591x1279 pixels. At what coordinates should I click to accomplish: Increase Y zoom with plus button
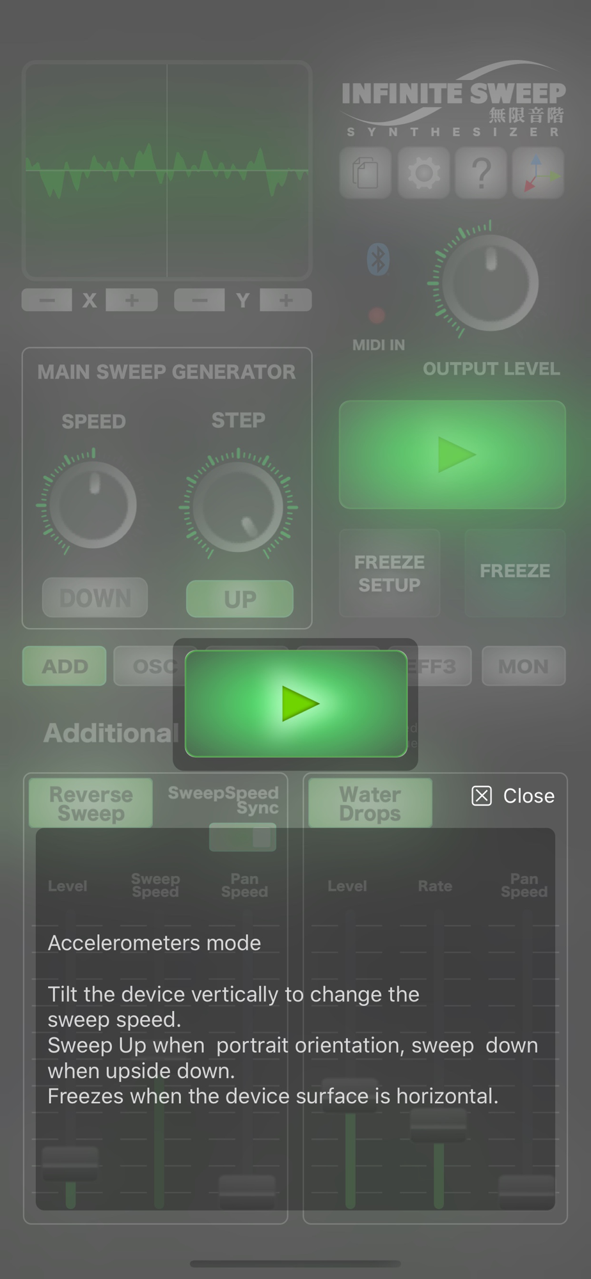tap(286, 300)
